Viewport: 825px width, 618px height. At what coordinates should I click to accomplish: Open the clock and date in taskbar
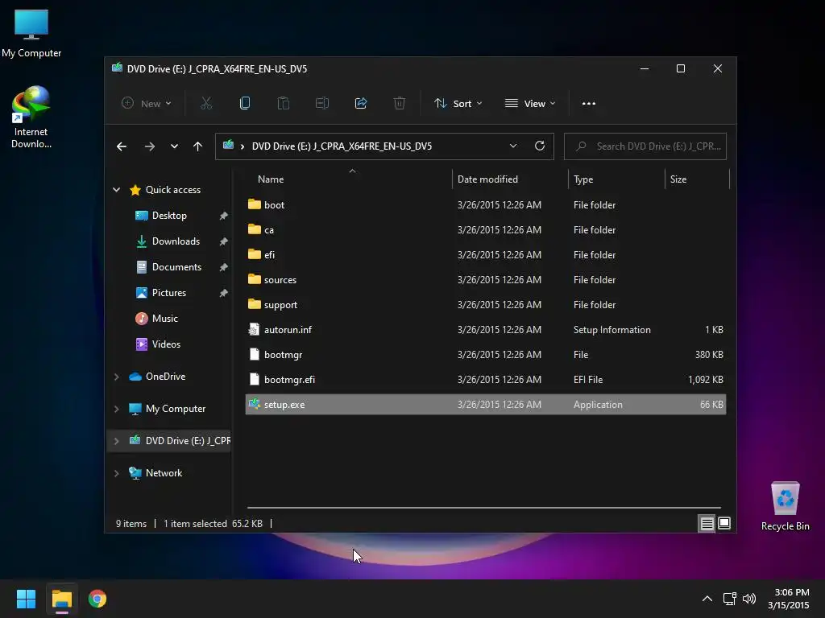click(x=788, y=599)
